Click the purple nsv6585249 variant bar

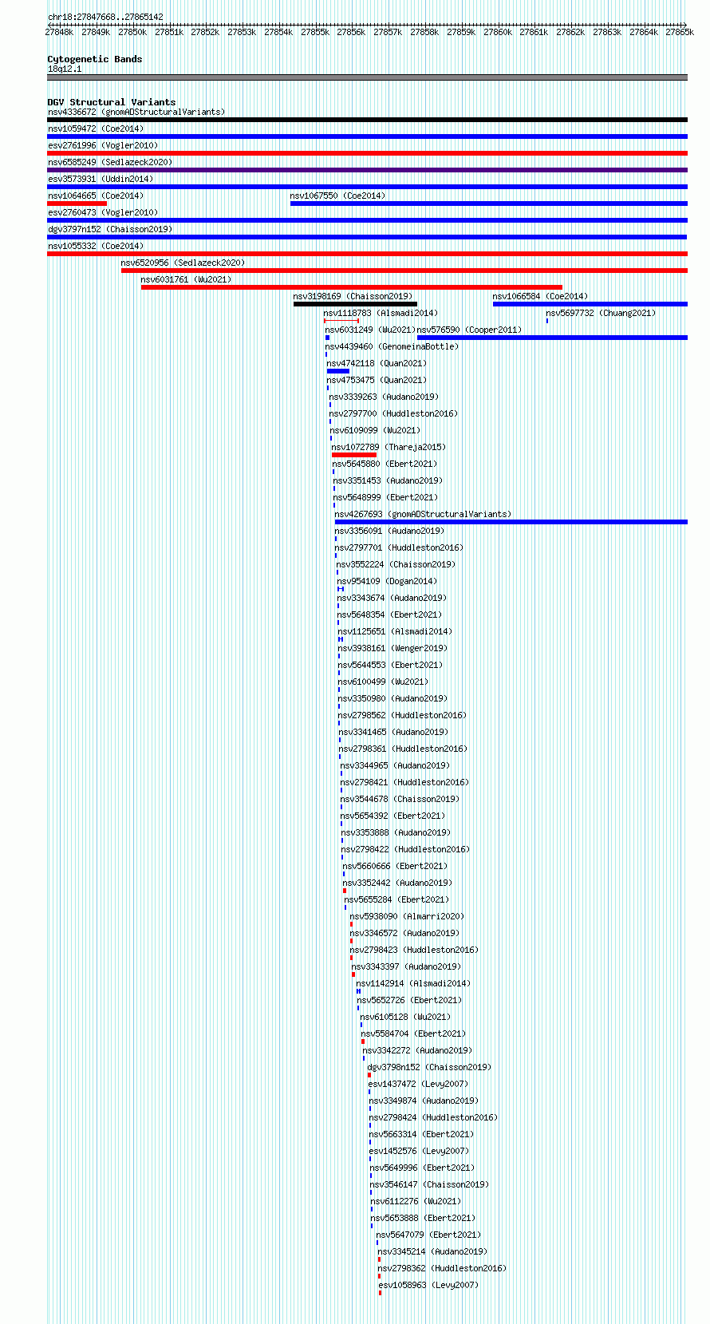[x=367, y=170]
